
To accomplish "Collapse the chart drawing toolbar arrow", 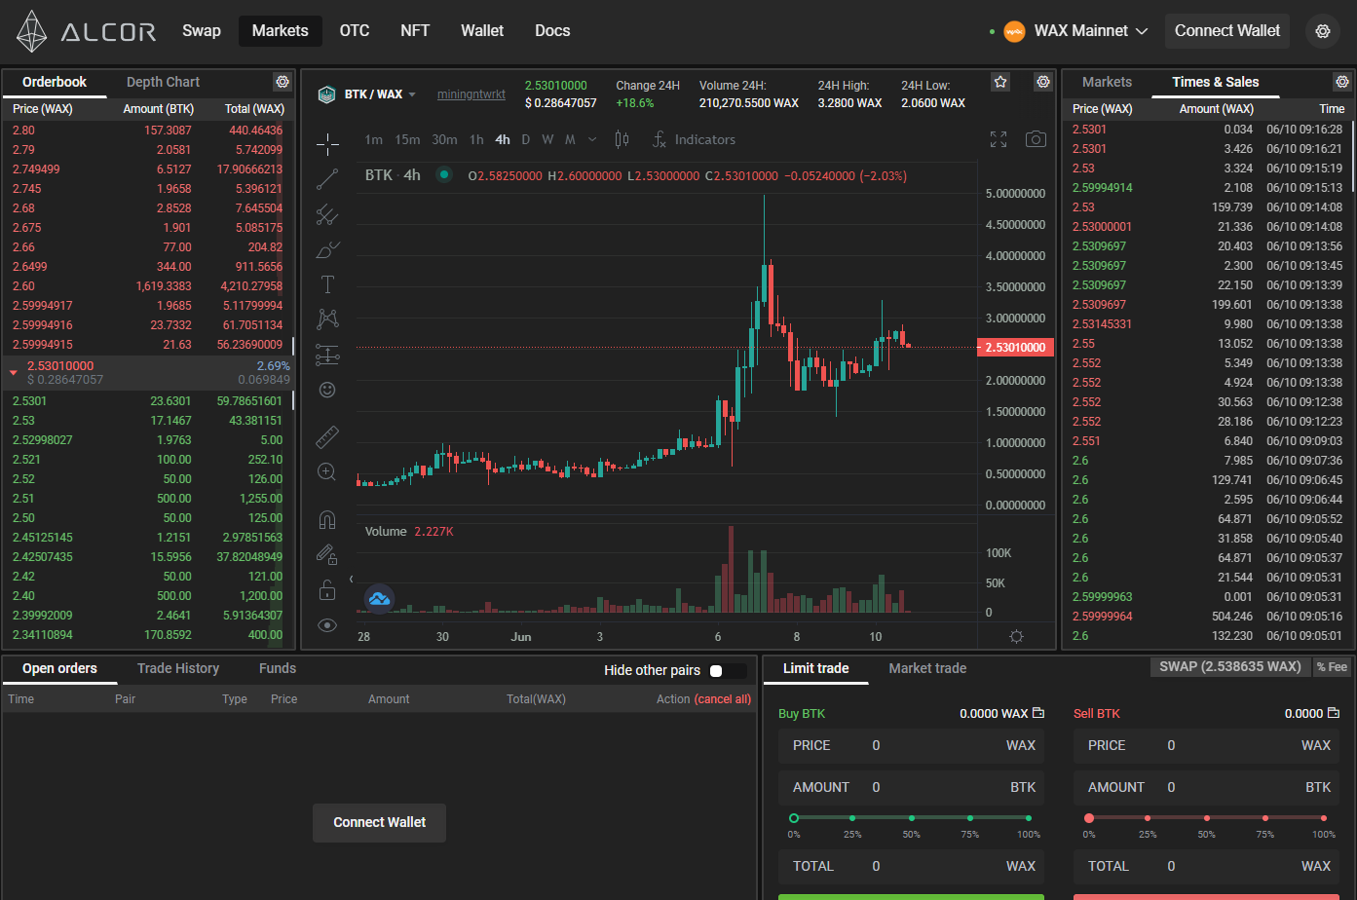I will click(x=351, y=579).
